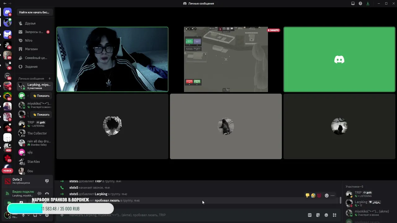This screenshot has width=397, height=223.
Task: Open server with 12 notification badge
Action: [x=7, y=65]
